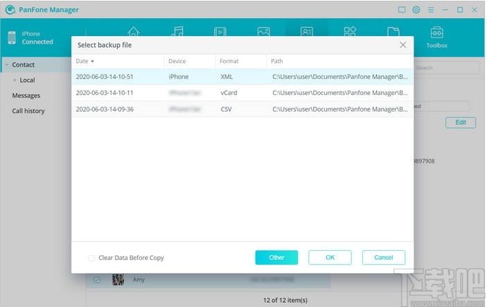The image size is (487, 307).
Task: Enable Clear Data Before Copy checkbox
Action: coord(91,258)
